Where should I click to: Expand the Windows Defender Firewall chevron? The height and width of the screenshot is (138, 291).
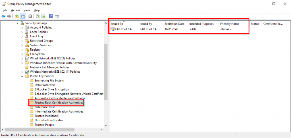point(22,63)
